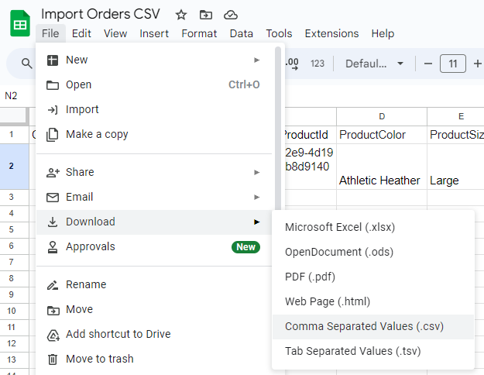484x375 pixels.
Task: Click the number format 123 icon
Action: 318,64
